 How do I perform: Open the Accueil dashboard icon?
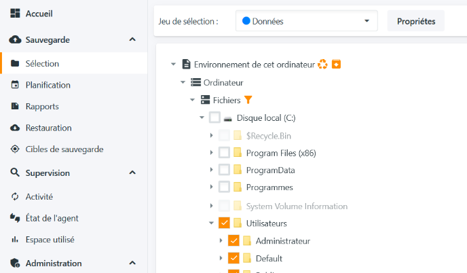(15, 14)
